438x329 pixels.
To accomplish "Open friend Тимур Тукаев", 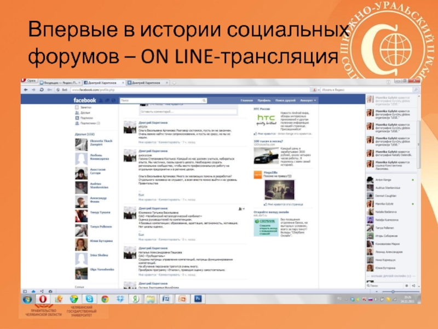I will (x=100, y=213).
